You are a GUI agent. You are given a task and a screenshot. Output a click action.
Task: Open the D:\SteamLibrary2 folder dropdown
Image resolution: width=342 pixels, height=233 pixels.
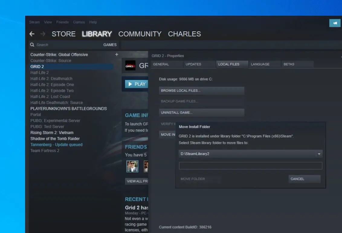(250, 154)
